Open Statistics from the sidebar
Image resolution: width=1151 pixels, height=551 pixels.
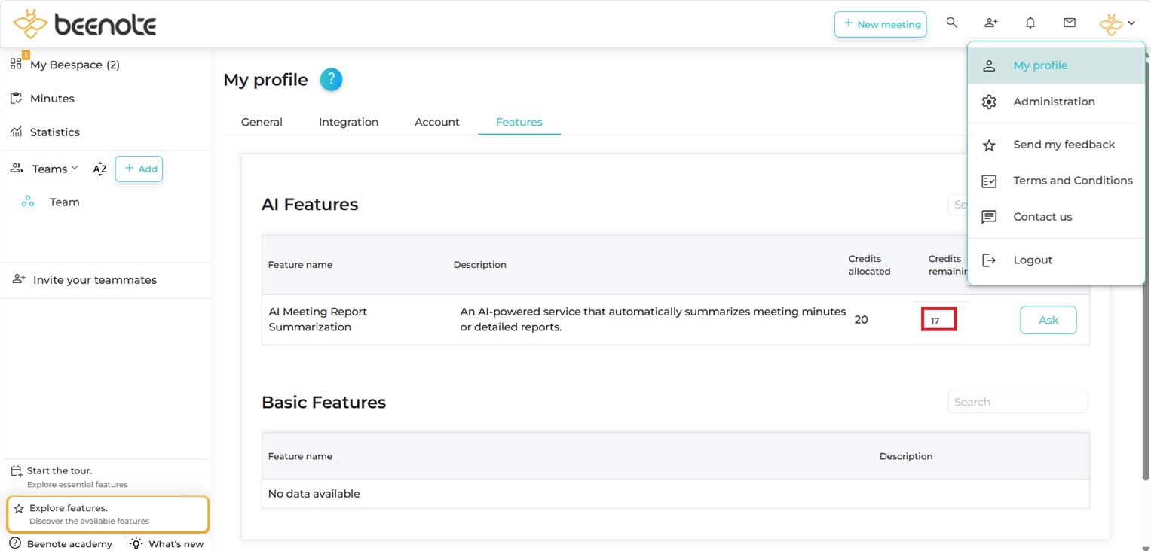(x=54, y=132)
